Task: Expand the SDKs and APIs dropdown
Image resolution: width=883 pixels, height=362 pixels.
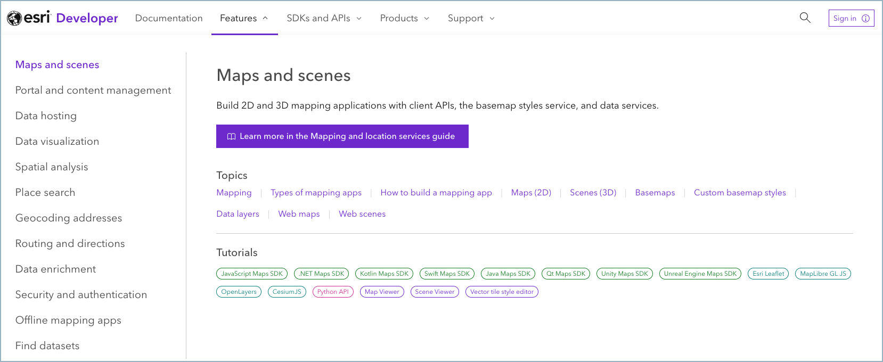Action: point(324,18)
